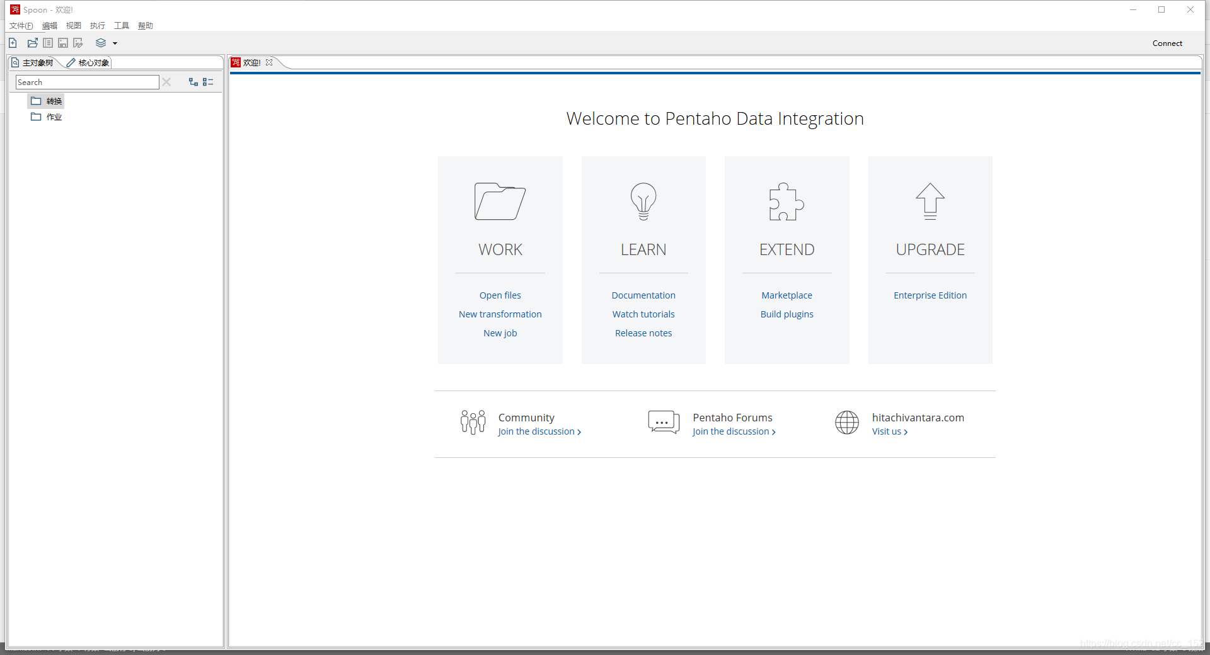The width and height of the screenshot is (1210, 655).
Task: Click the UPGRADE arrow icon
Action: 930,202
